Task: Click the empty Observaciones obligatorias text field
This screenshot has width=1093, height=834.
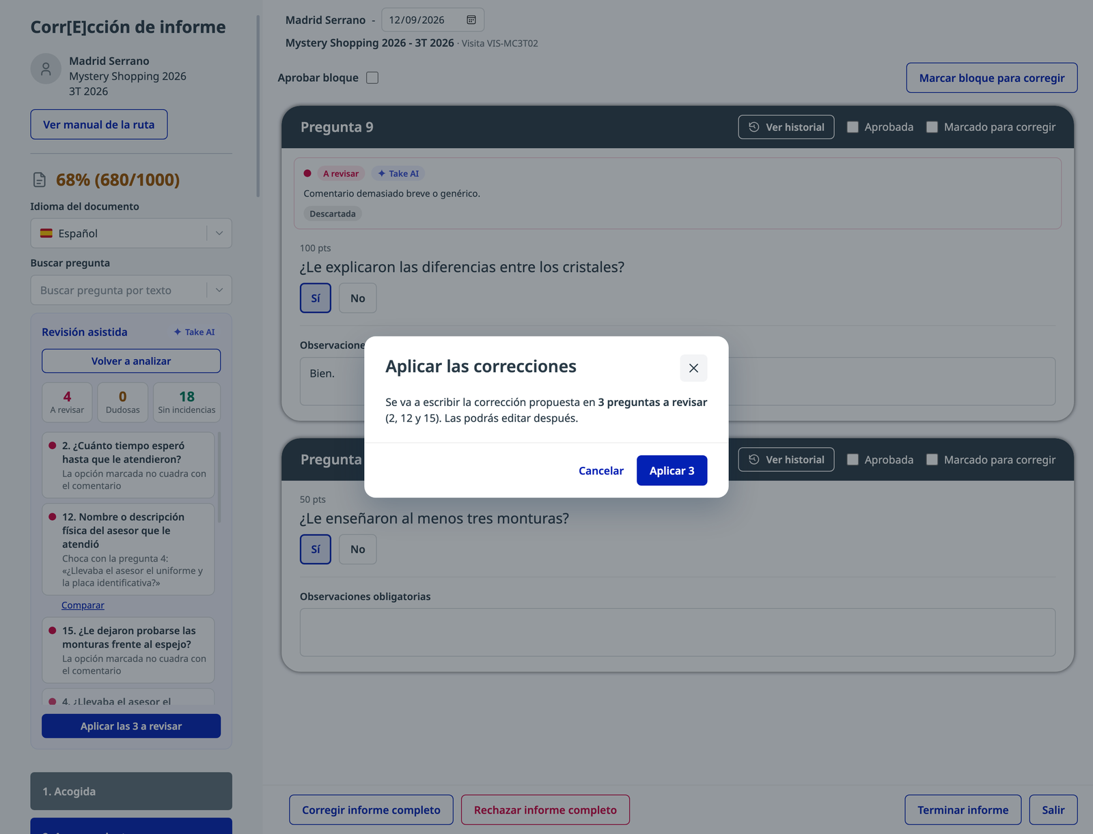Action: click(x=678, y=633)
